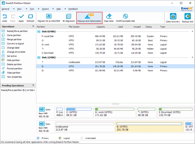Click the Redo toolbar icon

(13, 18)
